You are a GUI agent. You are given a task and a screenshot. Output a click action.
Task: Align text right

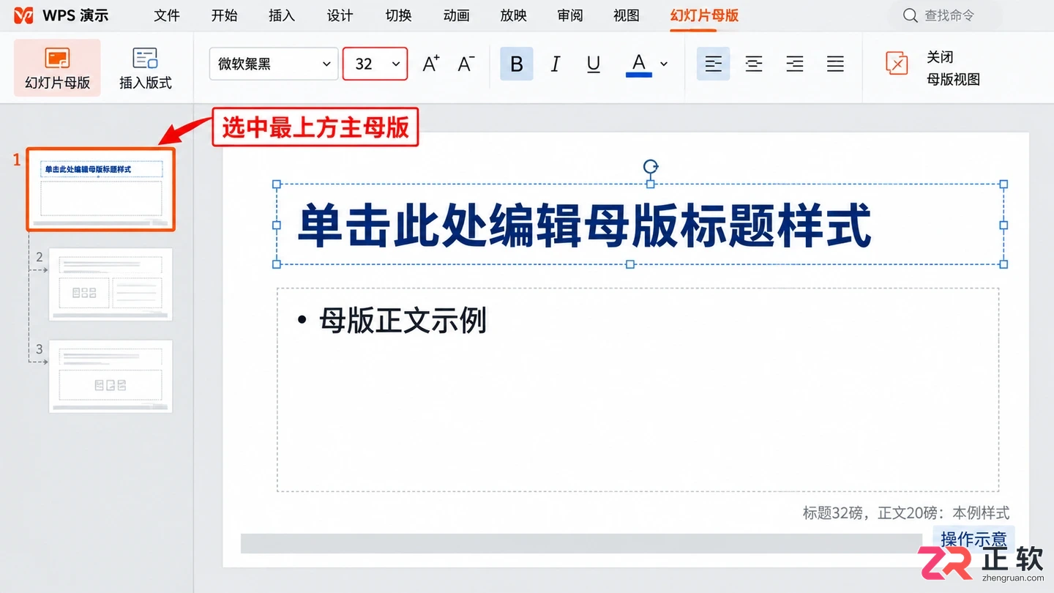(x=795, y=64)
